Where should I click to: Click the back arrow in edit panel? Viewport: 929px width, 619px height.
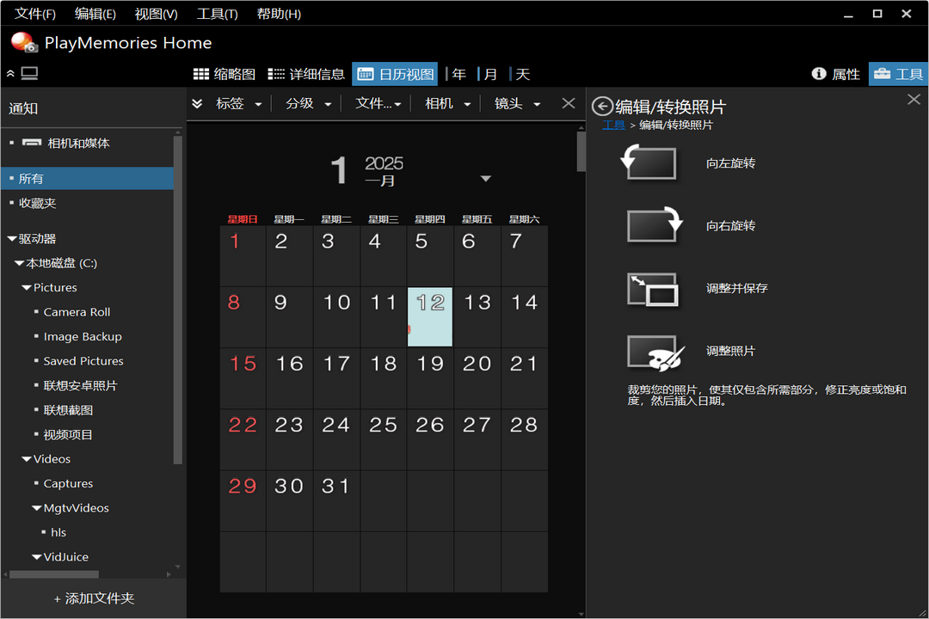tap(602, 107)
